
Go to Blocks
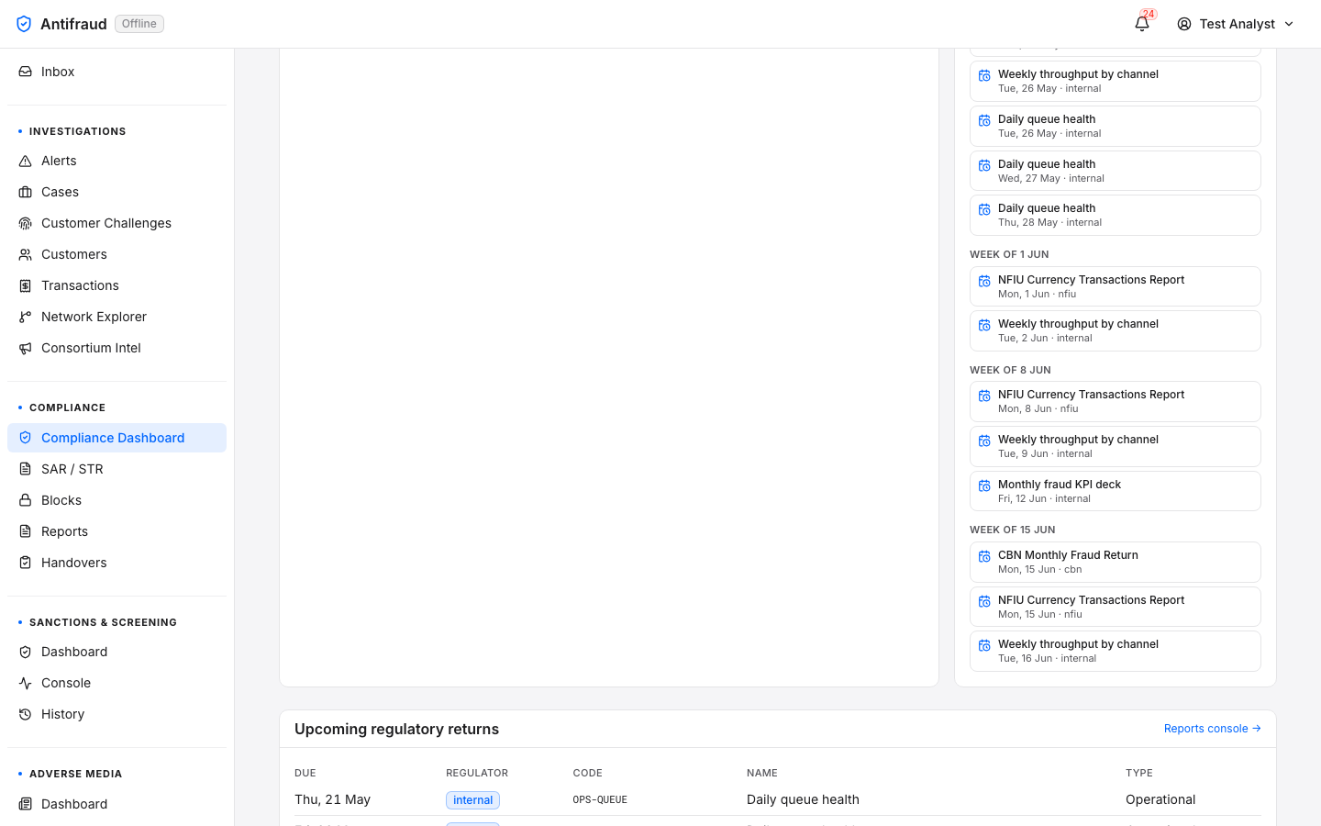click(x=117, y=500)
